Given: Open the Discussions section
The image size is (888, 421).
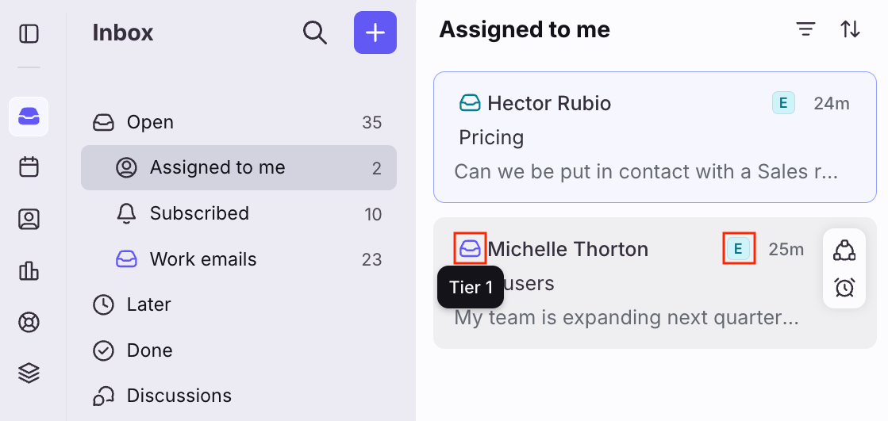Looking at the screenshot, I should pos(179,396).
